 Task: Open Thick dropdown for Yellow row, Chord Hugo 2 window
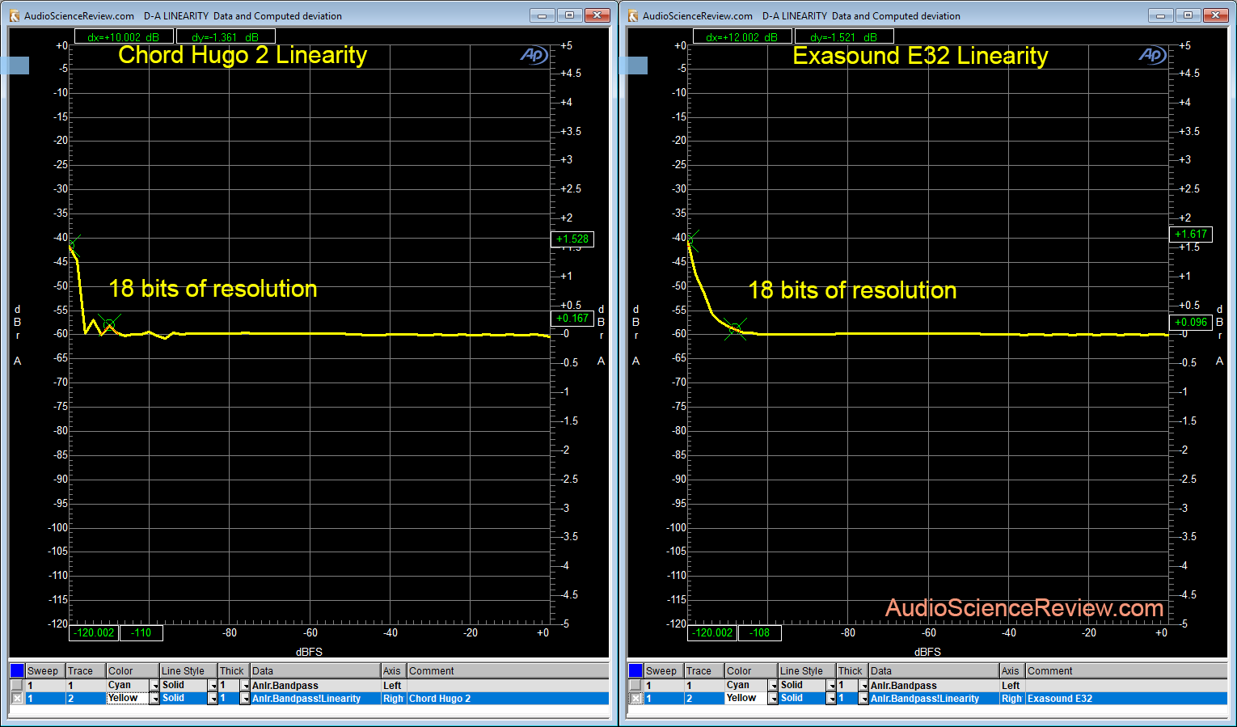point(245,699)
